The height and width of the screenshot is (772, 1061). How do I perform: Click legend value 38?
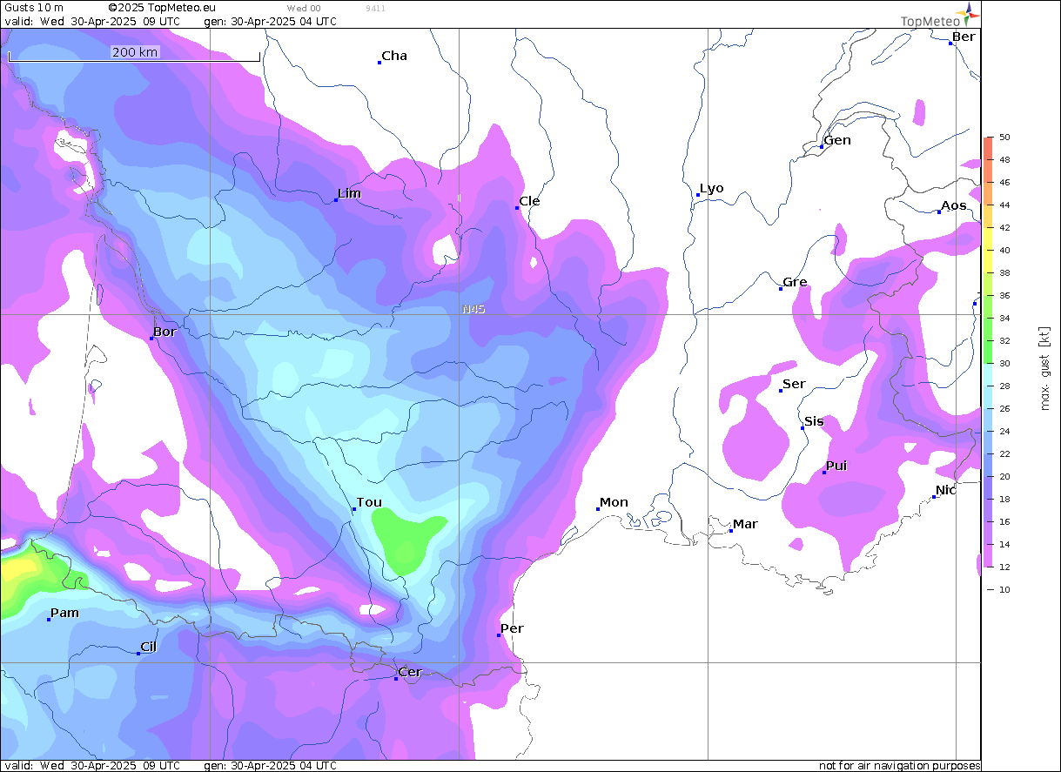[1004, 273]
